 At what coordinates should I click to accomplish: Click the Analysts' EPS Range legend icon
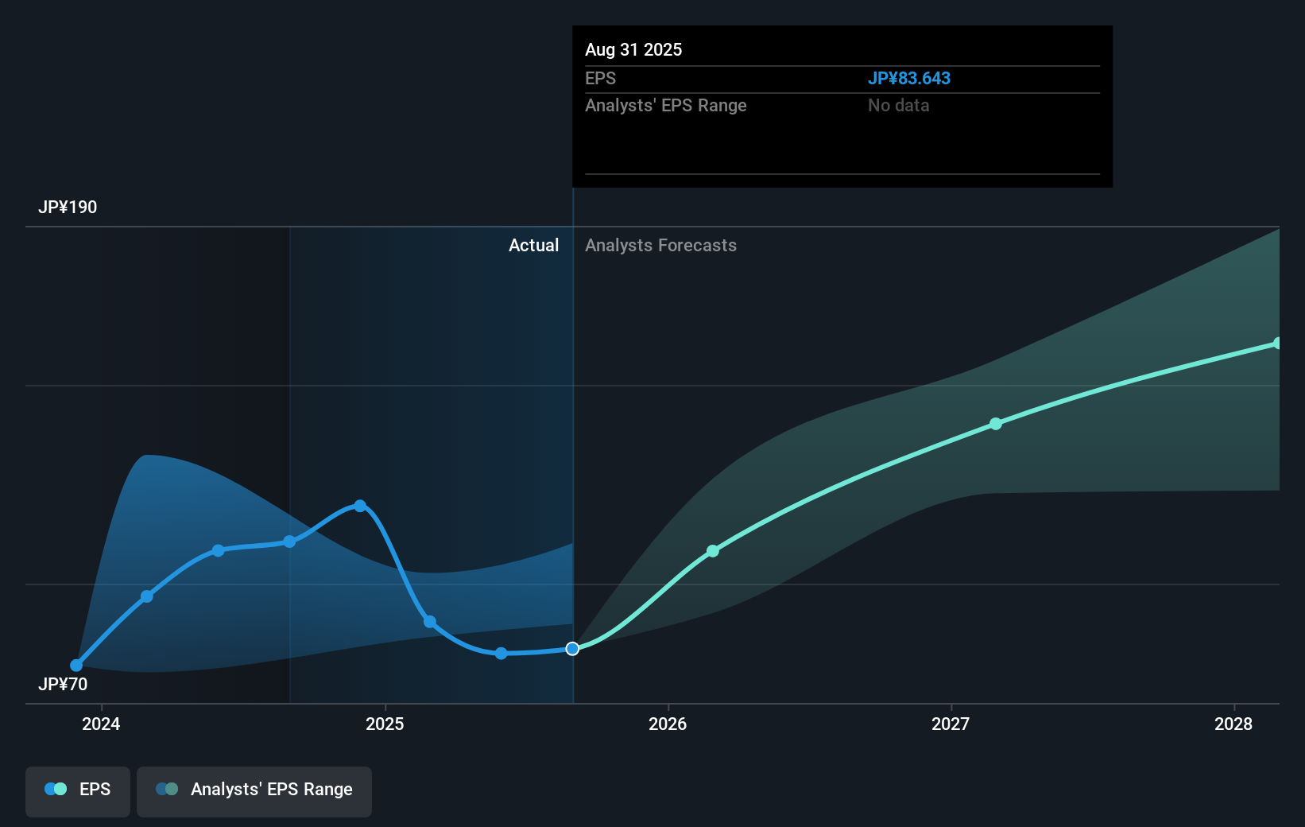(166, 788)
